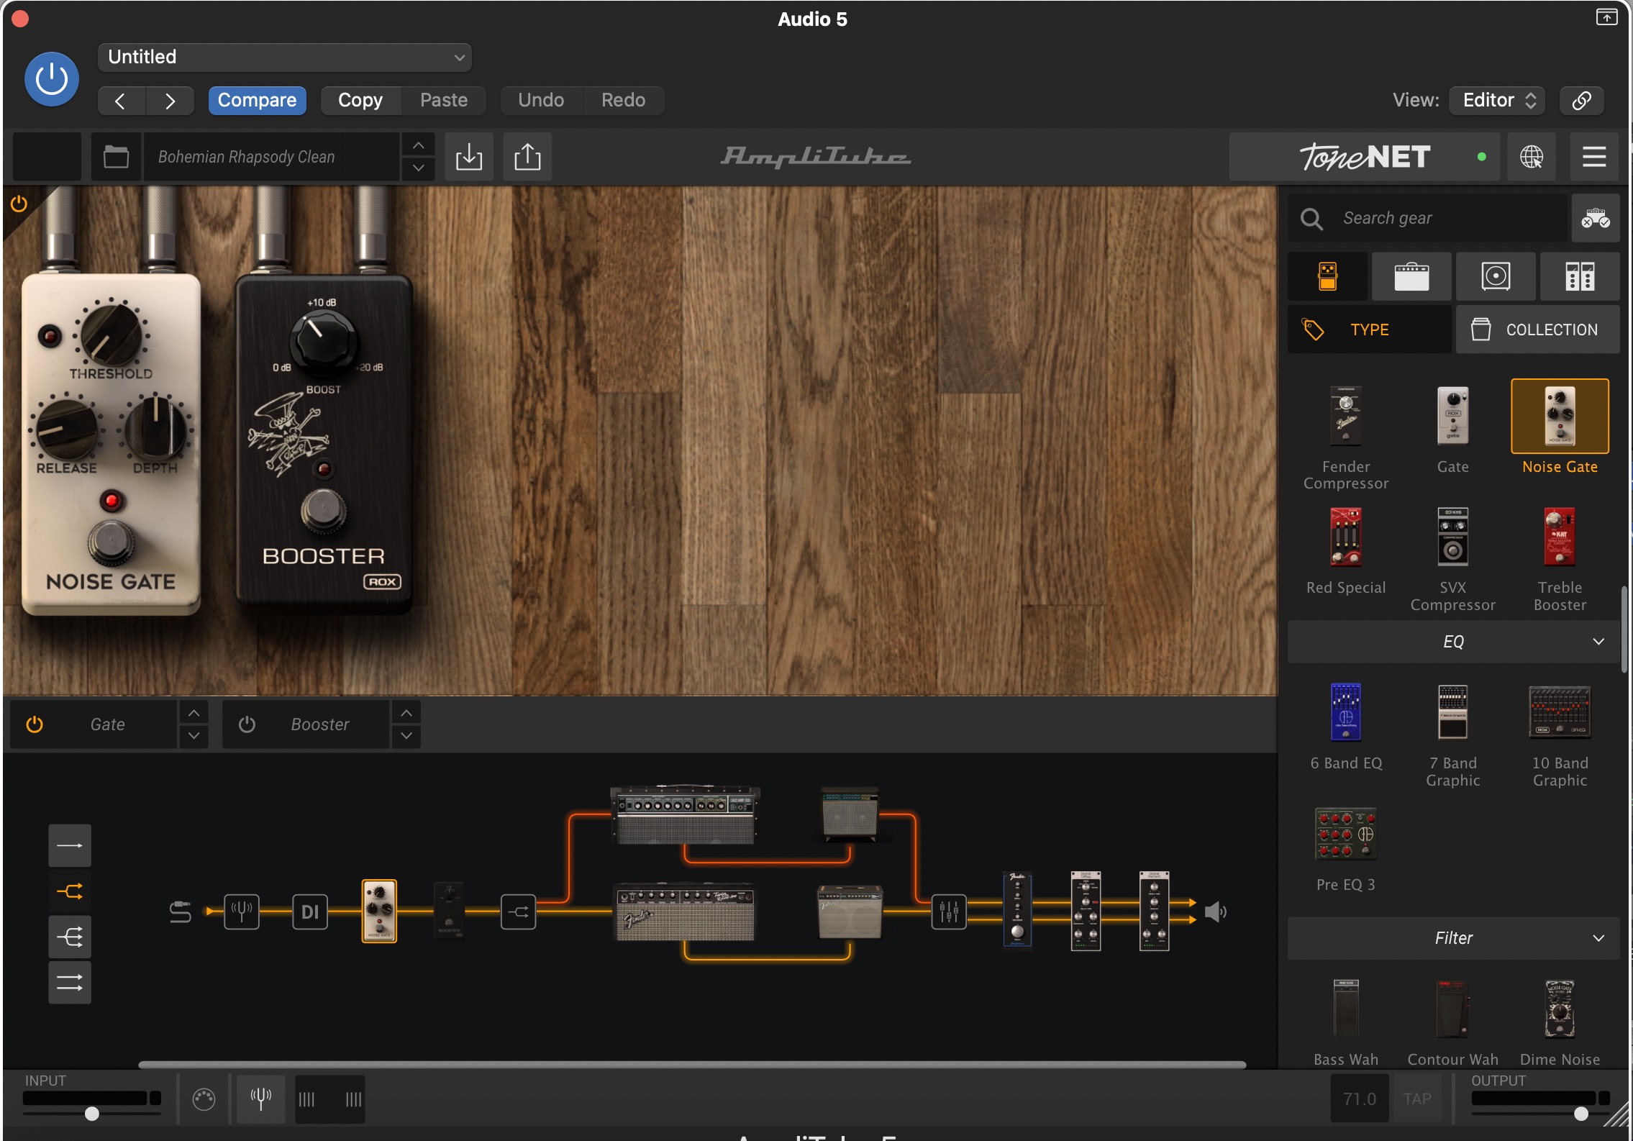Click the share preset upload icon
Viewport: 1633px width, 1141px height.
click(x=527, y=156)
